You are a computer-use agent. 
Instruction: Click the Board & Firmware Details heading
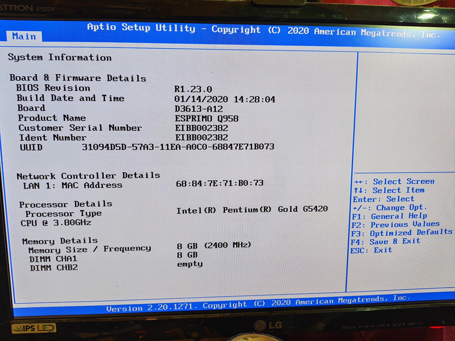point(78,78)
